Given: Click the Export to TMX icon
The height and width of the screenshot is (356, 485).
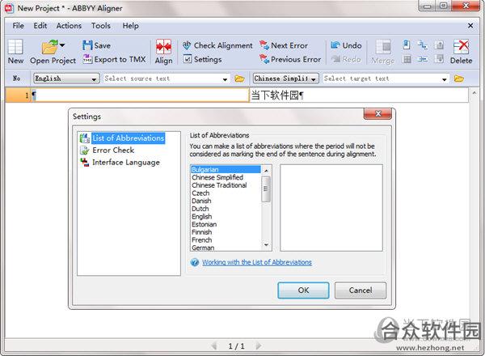Looking at the screenshot, I should pos(87,59).
